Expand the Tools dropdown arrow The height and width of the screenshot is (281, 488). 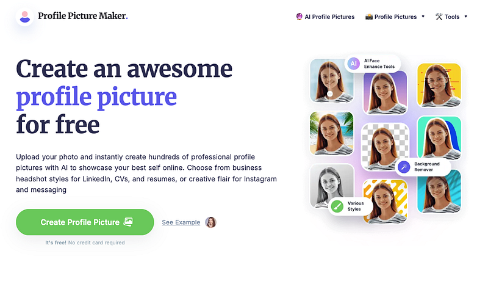[x=466, y=16]
